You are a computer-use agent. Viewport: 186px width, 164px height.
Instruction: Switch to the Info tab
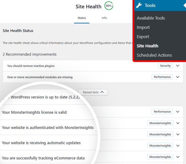[x=104, y=18]
